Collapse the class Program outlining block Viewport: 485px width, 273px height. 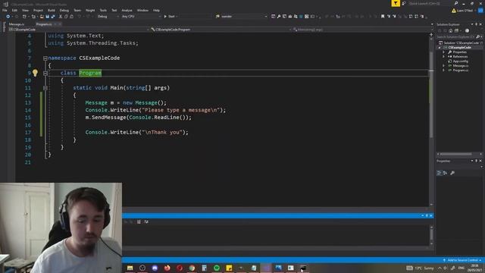[x=45, y=73]
